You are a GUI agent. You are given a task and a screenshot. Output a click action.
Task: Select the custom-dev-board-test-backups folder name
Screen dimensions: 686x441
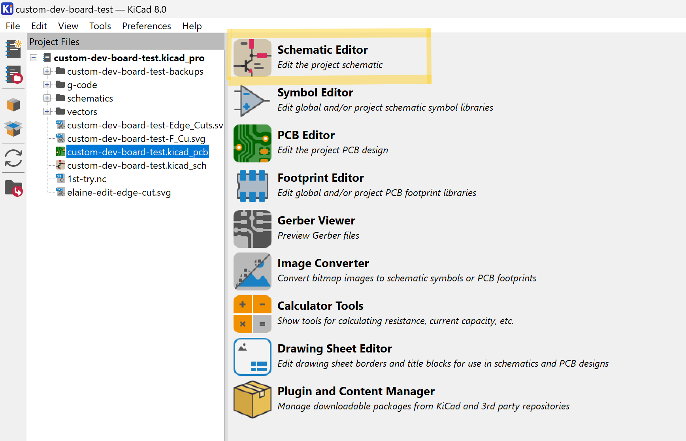coord(135,72)
